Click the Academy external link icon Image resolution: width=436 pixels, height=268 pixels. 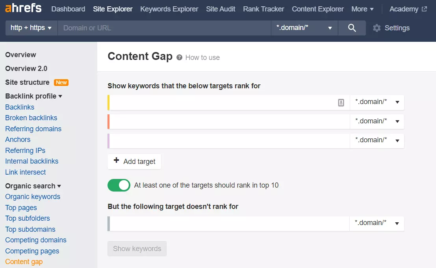coord(424,9)
